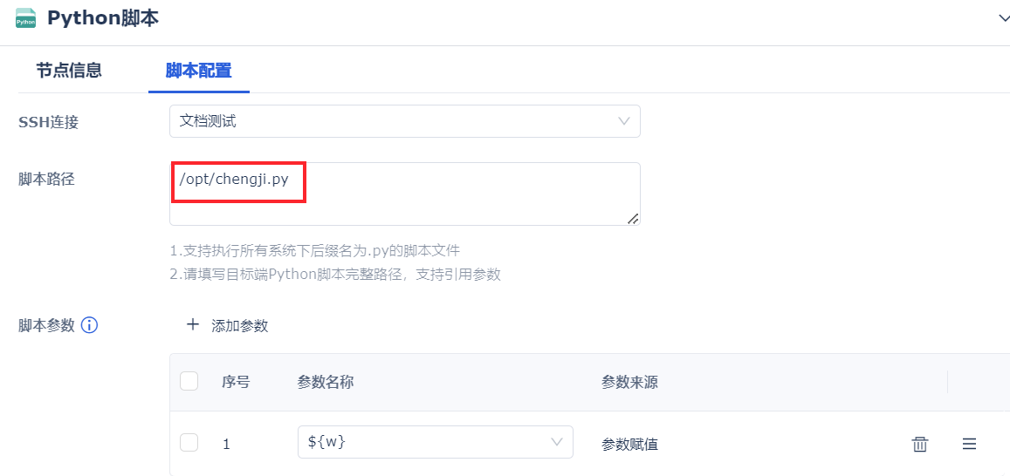Click the 添加参数 button
The image size is (1010, 476).
[238, 326]
